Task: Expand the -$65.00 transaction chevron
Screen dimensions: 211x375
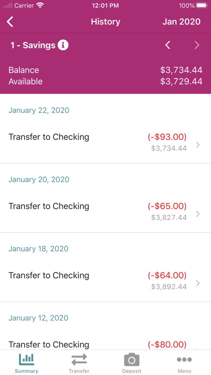Action: tap(197, 214)
